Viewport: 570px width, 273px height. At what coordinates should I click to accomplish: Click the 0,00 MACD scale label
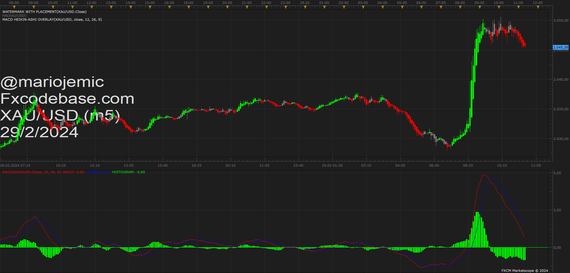[557, 248]
